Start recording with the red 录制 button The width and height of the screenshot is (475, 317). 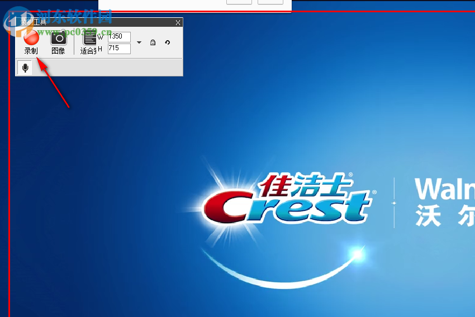pos(31,42)
